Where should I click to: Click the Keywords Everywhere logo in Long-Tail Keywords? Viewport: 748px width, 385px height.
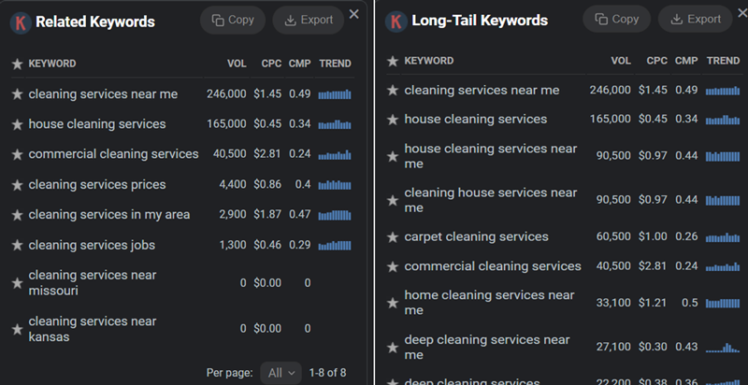point(396,21)
